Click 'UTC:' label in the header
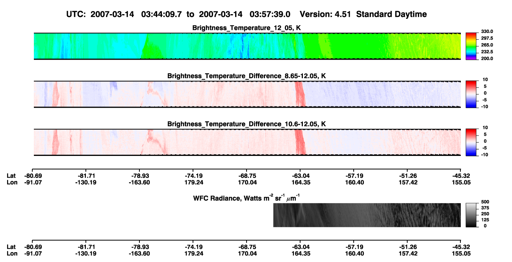The height and width of the screenshot is (262, 512). (76, 14)
